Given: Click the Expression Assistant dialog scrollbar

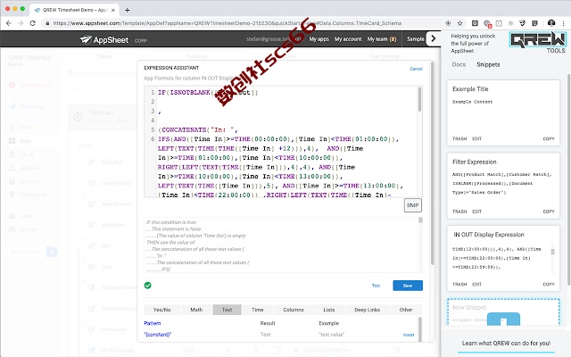Looking at the screenshot, I should click(x=432, y=163).
